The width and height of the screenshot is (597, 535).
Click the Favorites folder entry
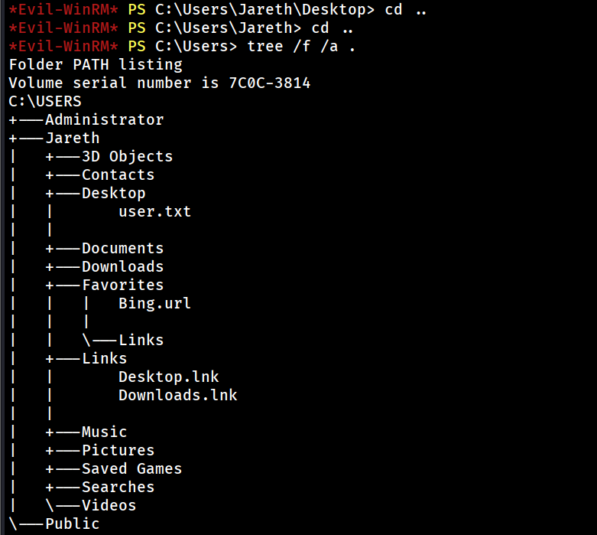(x=122, y=285)
